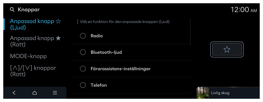Click the filled star beside Anpassad knapp

(x=58, y=38)
